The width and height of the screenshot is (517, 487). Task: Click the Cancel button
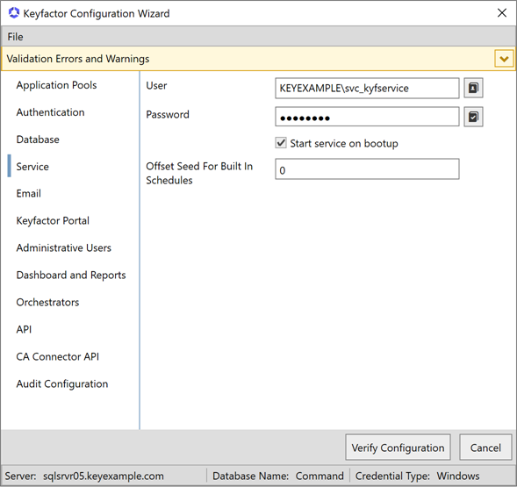485,448
